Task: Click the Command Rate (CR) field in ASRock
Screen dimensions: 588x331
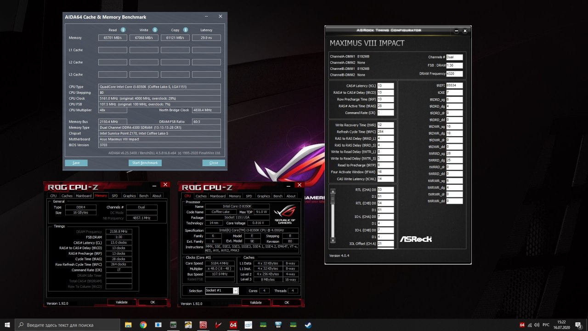Action: [x=386, y=113]
